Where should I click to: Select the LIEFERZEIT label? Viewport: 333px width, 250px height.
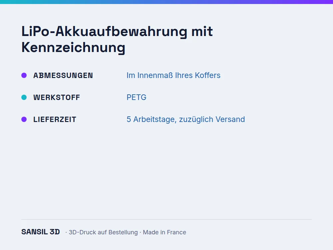(55, 119)
